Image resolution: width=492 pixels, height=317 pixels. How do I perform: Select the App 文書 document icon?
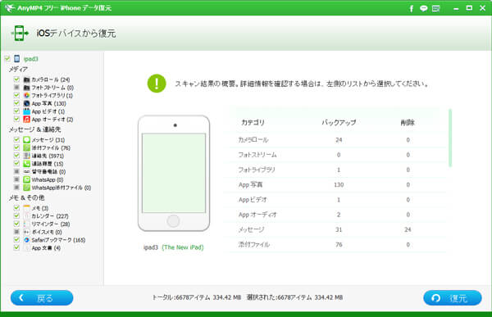(27, 247)
